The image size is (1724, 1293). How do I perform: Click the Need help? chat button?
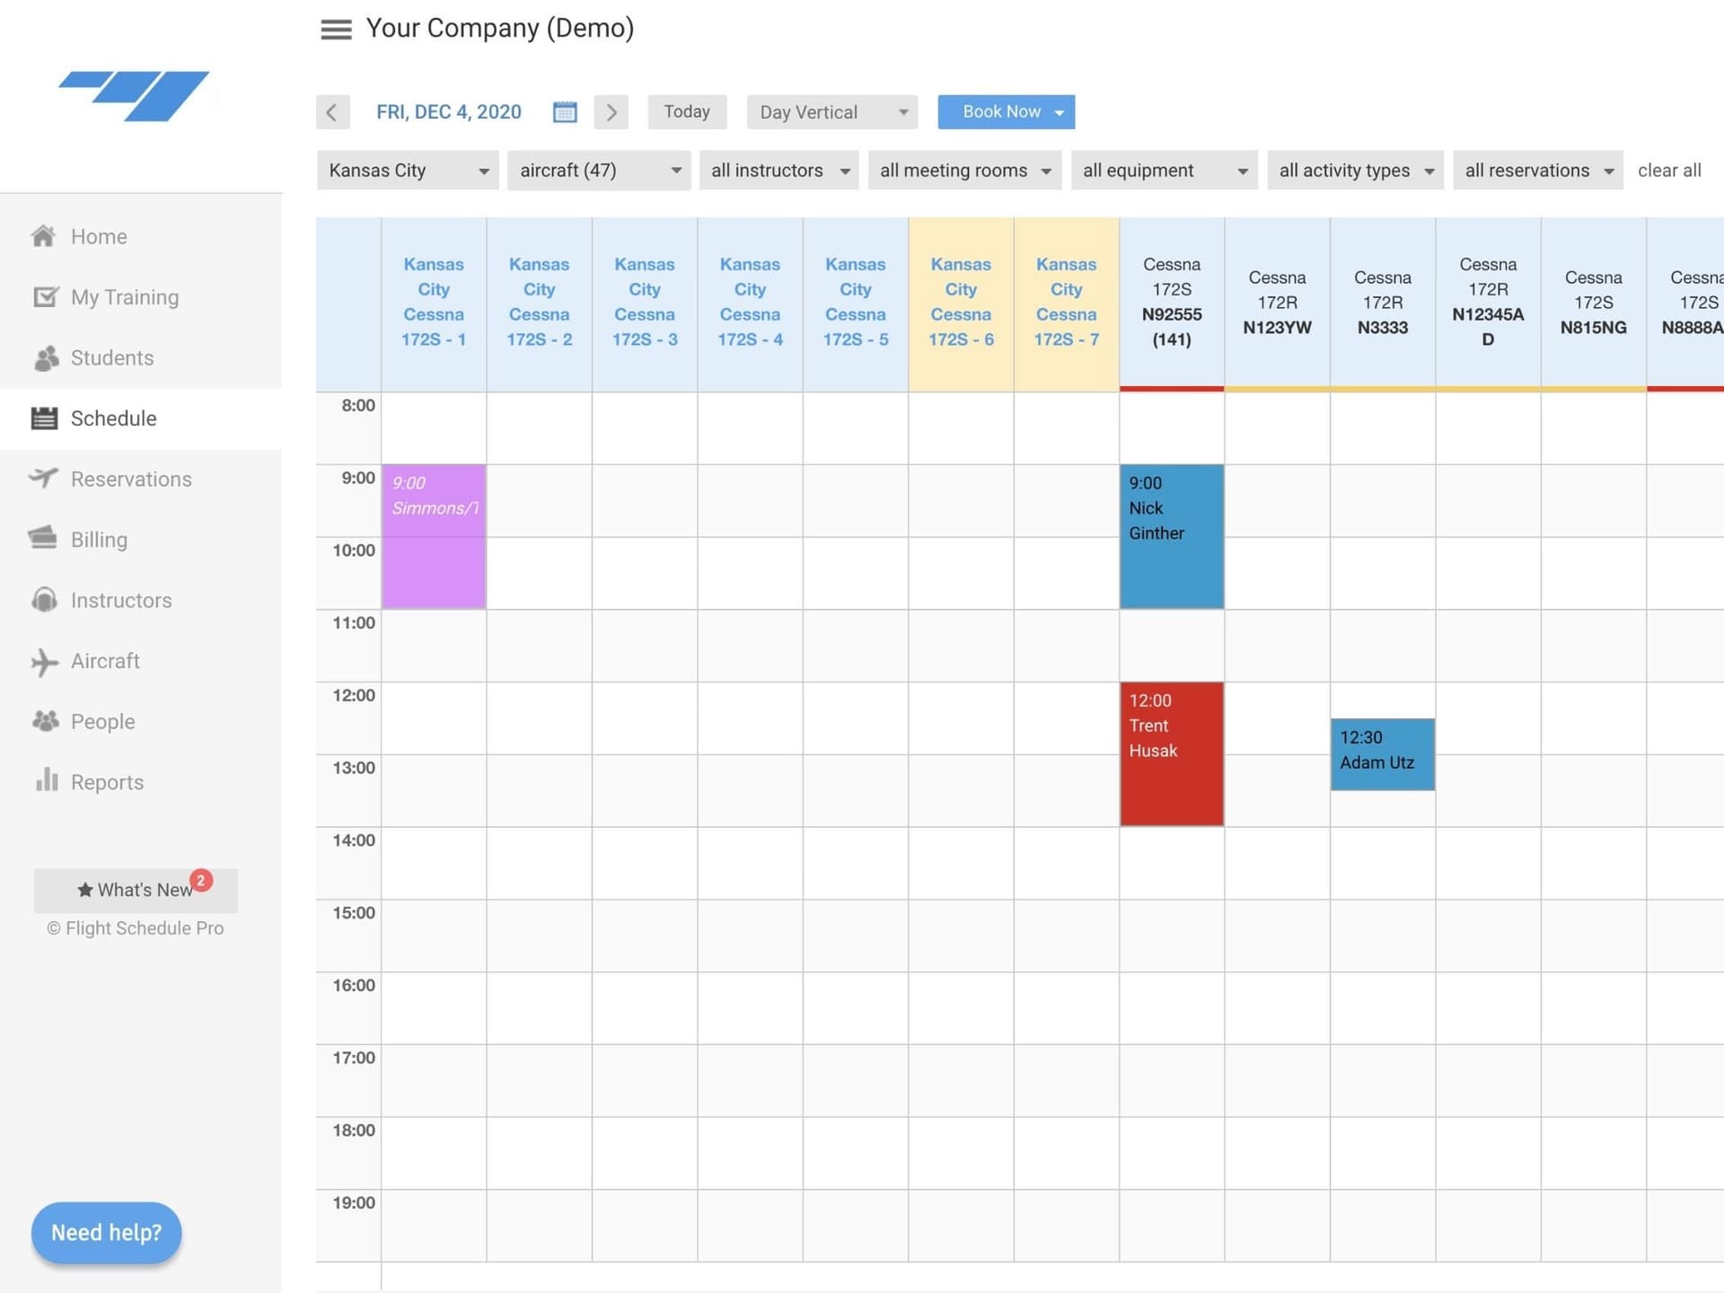point(107,1233)
